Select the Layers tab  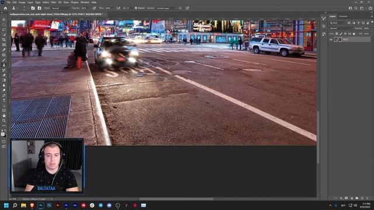click(x=333, y=16)
